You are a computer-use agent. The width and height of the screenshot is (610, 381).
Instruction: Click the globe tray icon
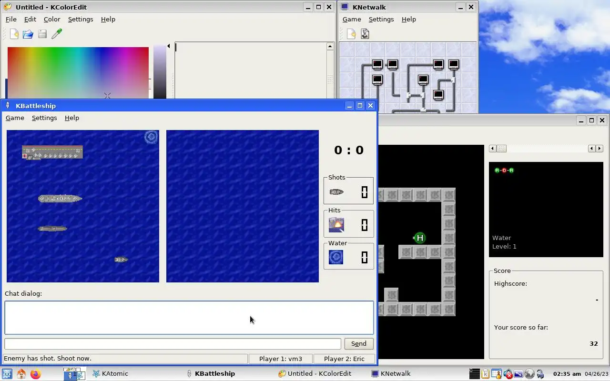529,374
